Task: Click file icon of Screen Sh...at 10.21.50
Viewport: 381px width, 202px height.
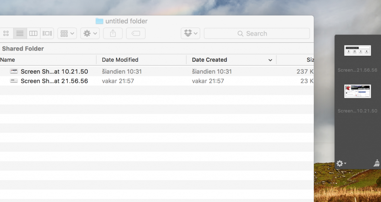Action: (14, 71)
